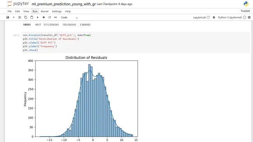Click the cell prompt number [47]
The width and height of the screenshot is (253, 142).
17,35
